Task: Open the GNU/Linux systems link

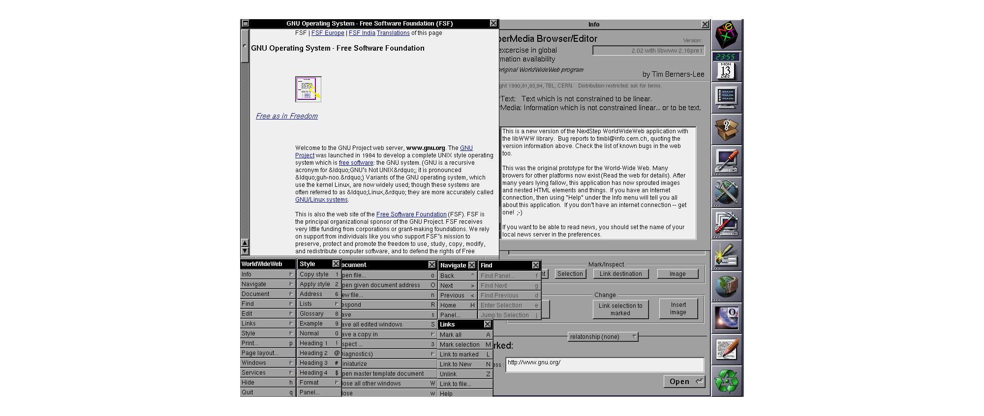Action: [x=321, y=200]
